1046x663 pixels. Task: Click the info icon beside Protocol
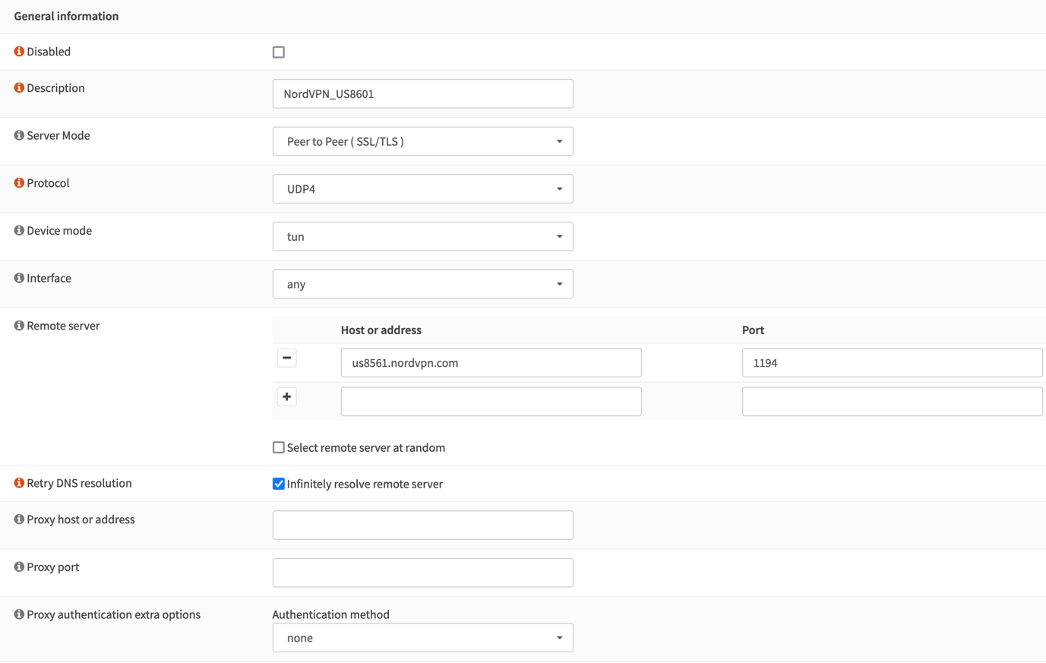[x=19, y=182]
